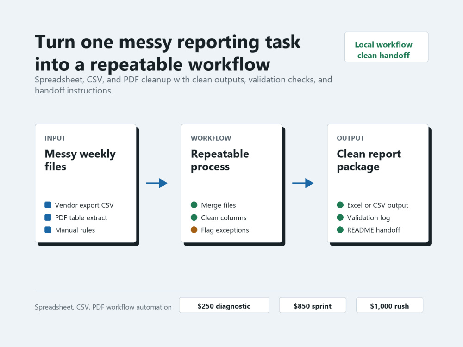
Task: Click the blue square beside Vendor export CSV
Action: [x=48, y=205]
